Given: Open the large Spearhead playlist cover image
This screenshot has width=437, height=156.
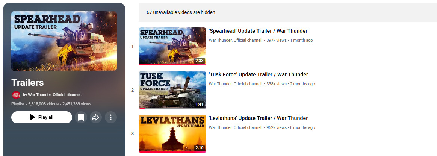Looking at the screenshot, I should click(x=64, y=41).
